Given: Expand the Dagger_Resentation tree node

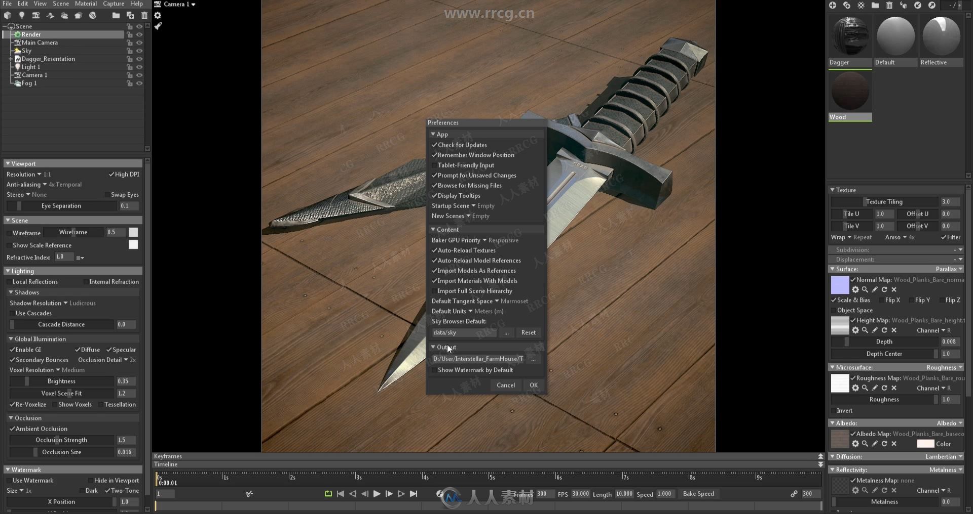Looking at the screenshot, I should 10,59.
